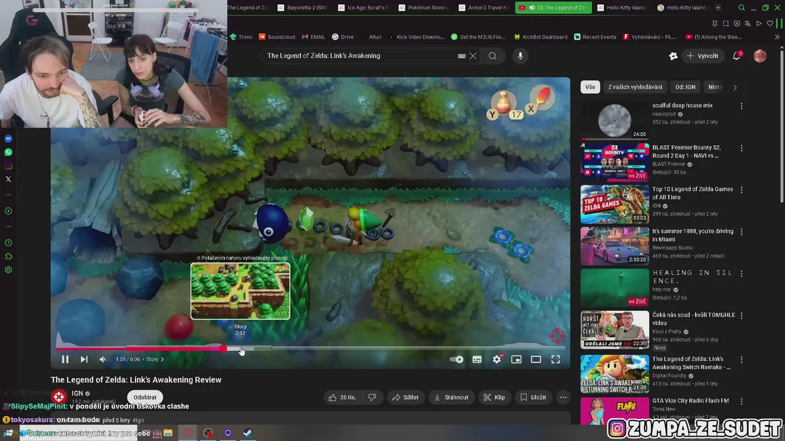Open Recent Events bookmark
785x441 pixels.
pyautogui.click(x=595, y=37)
